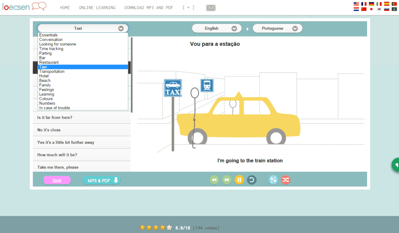Open ONLINE LEARNING in the top menu

tap(97, 8)
